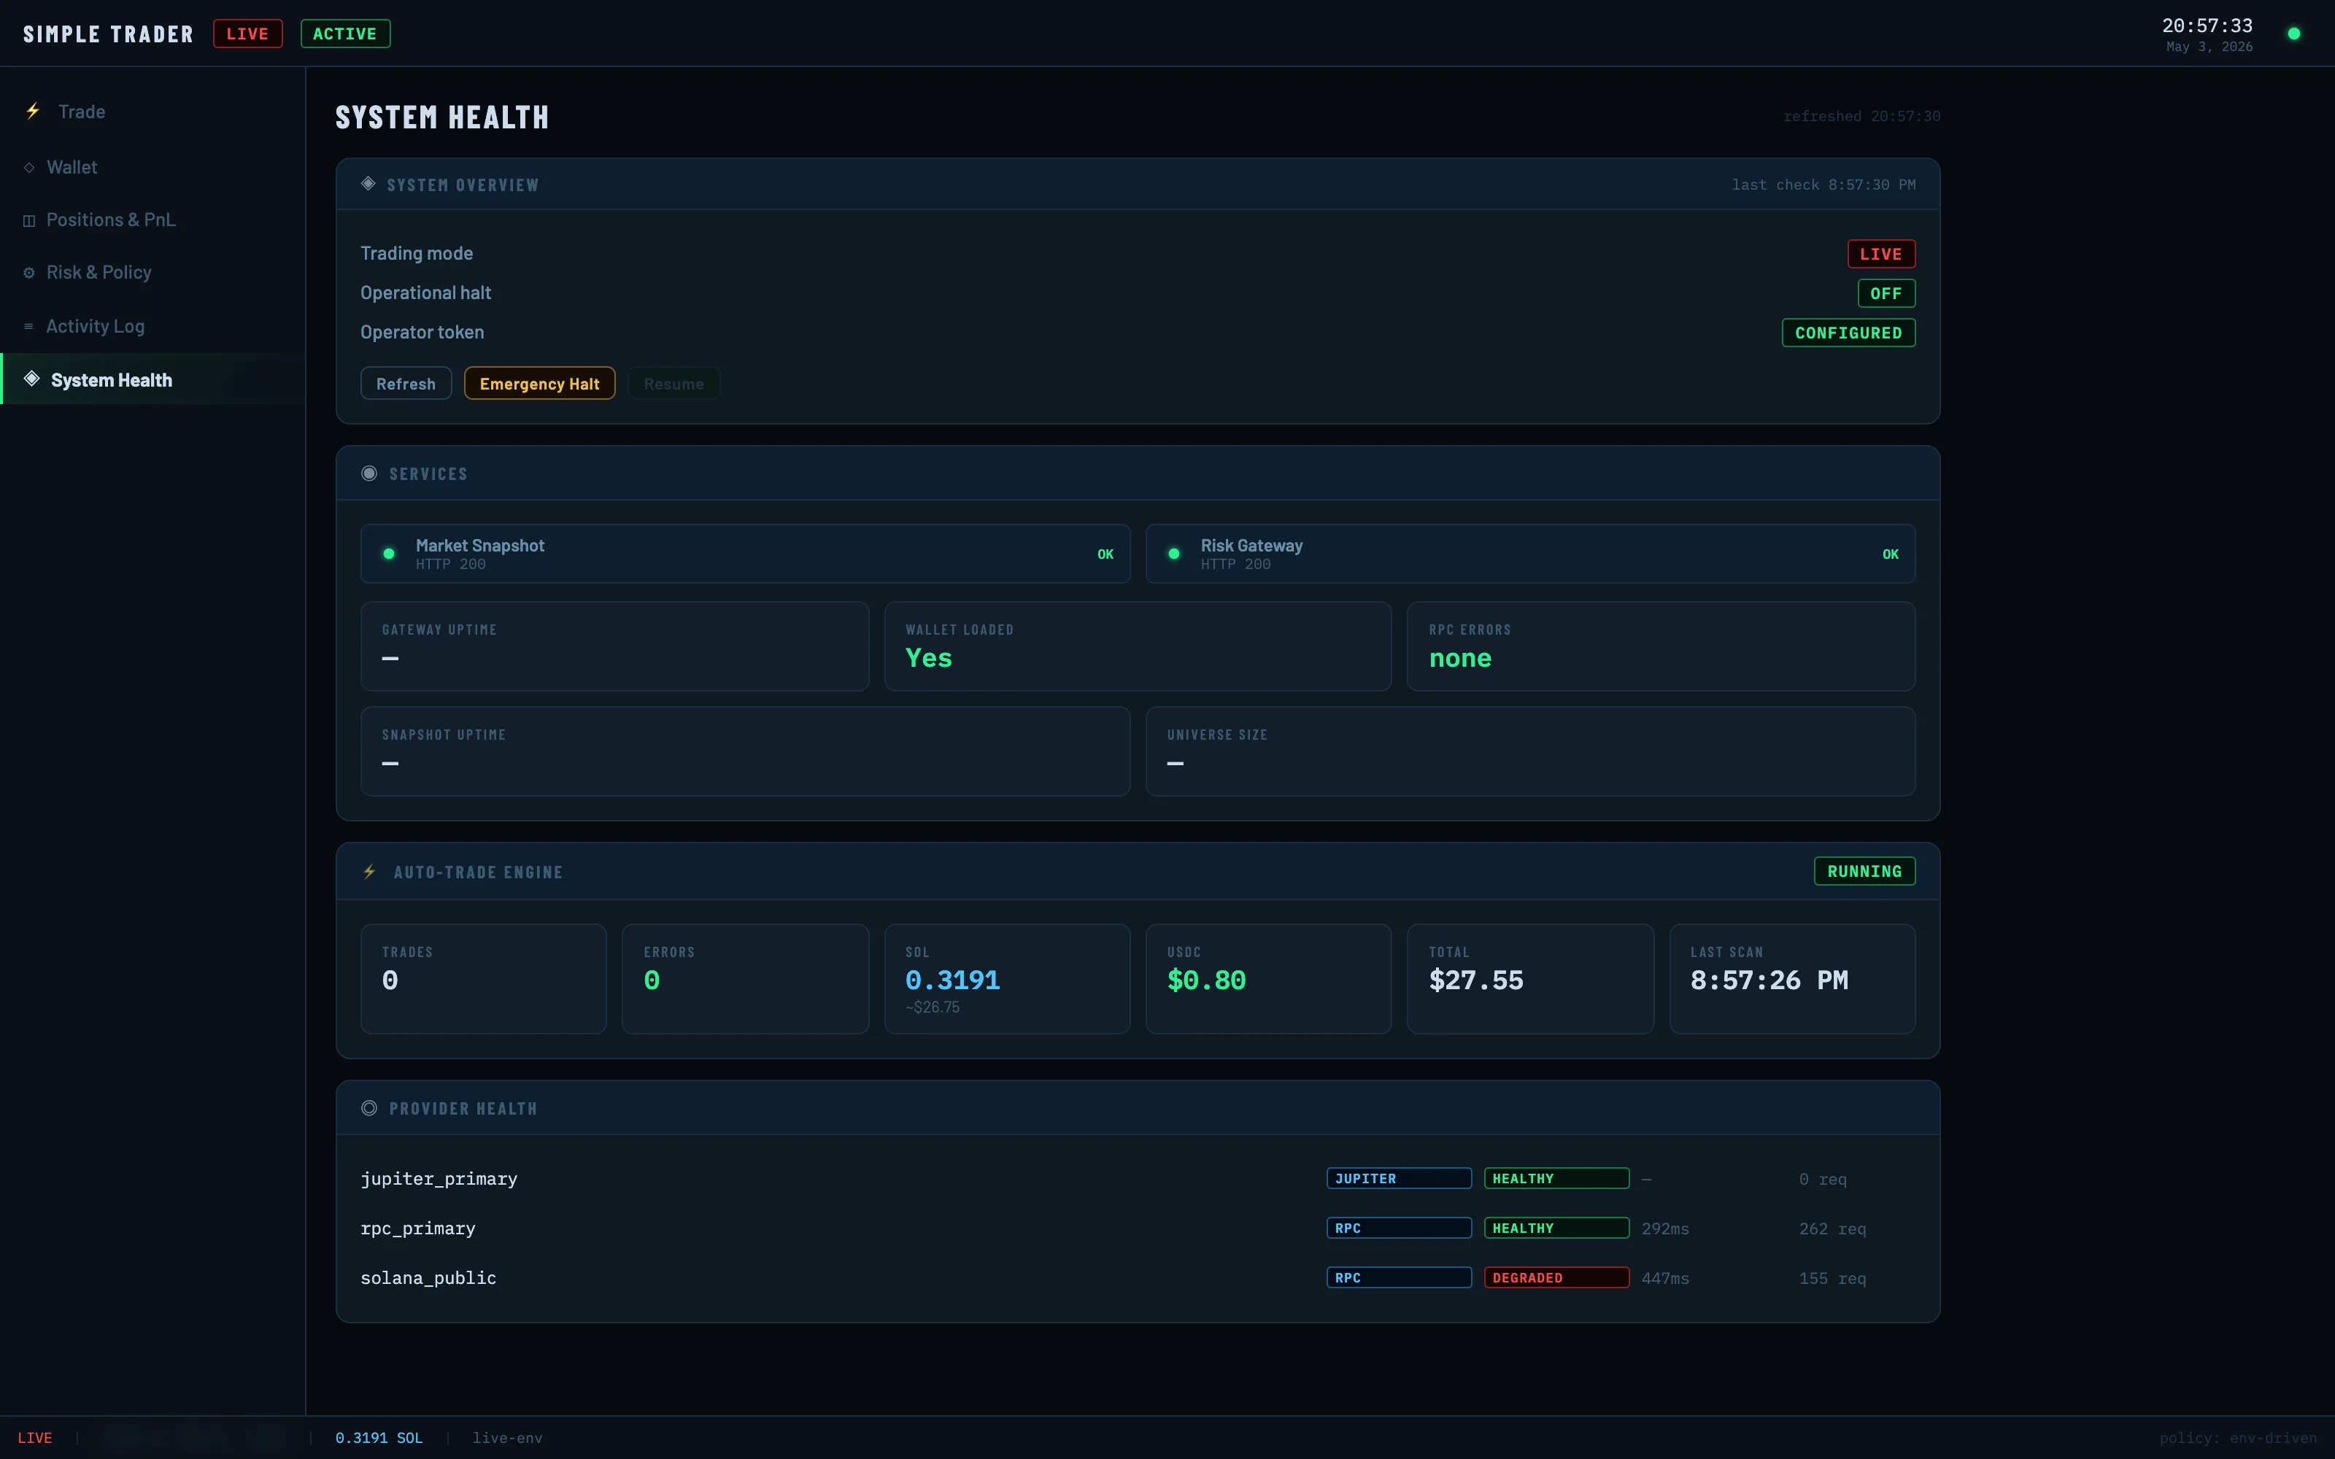The width and height of the screenshot is (2335, 1459).
Task: Click the Positions & PnL sidebar icon
Action: [x=29, y=221]
